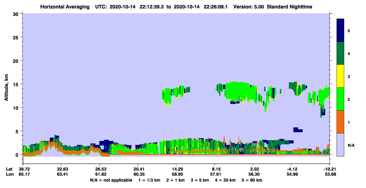Click the 'Standard Nighttime' label
Image resolution: width=366 pixels, height=188 pixels.
tap(289, 6)
